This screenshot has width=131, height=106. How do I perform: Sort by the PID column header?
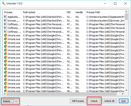coord(70,12)
